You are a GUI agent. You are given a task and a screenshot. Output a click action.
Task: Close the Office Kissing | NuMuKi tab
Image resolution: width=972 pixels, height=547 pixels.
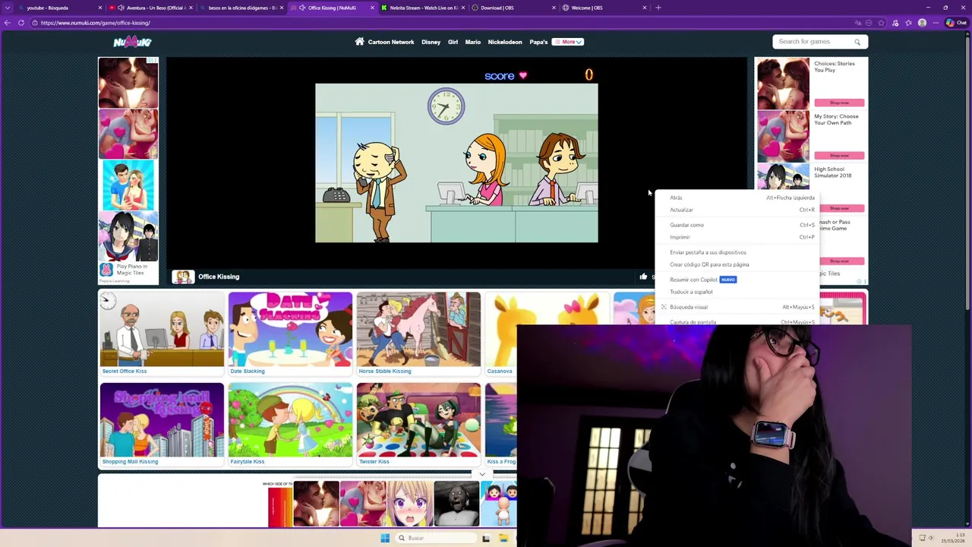click(372, 8)
